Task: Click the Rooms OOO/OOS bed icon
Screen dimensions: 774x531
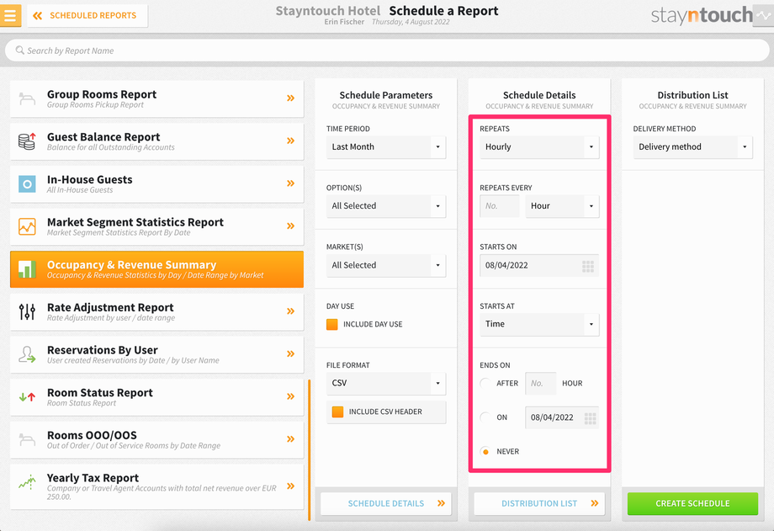Action: pos(27,439)
